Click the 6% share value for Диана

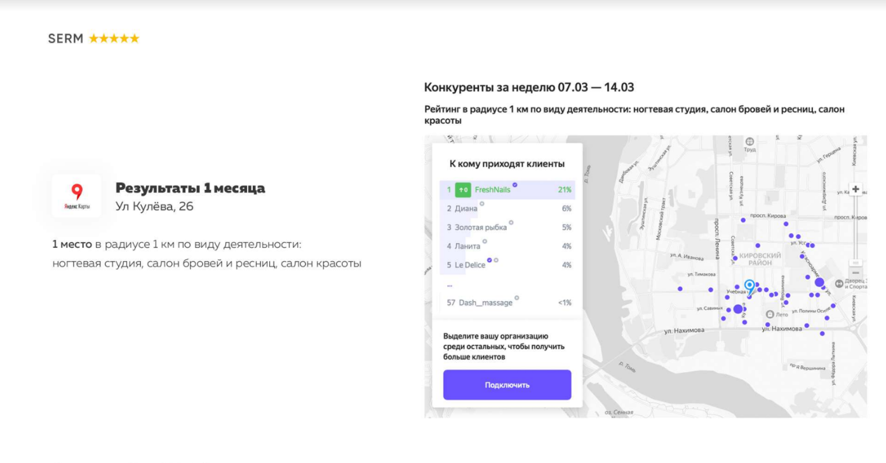pos(567,208)
